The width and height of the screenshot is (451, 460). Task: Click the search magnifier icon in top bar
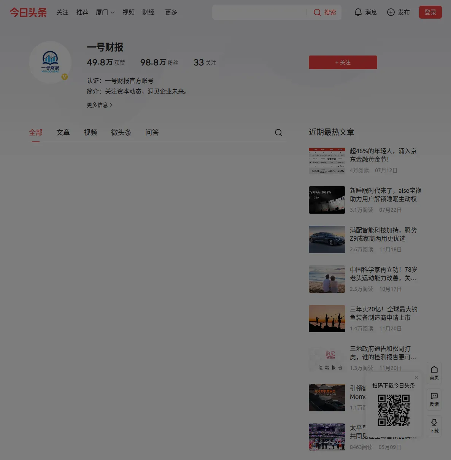click(317, 13)
